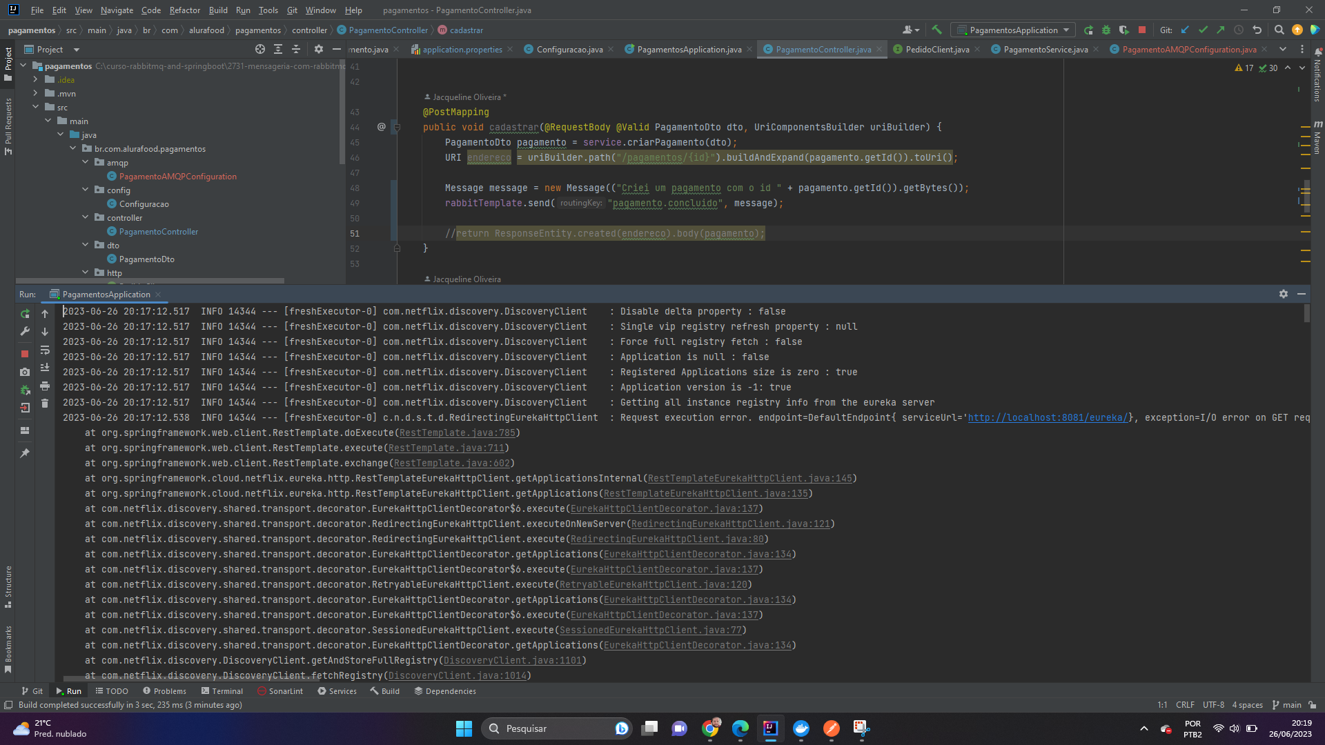This screenshot has width=1325, height=745.
Task: Open Project panel gear options
Action: pyautogui.click(x=318, y=49)
